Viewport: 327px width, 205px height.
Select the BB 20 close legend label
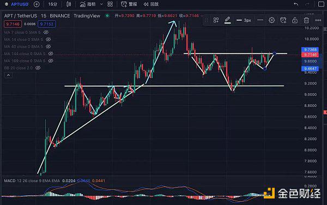click(x=19, y=68)
